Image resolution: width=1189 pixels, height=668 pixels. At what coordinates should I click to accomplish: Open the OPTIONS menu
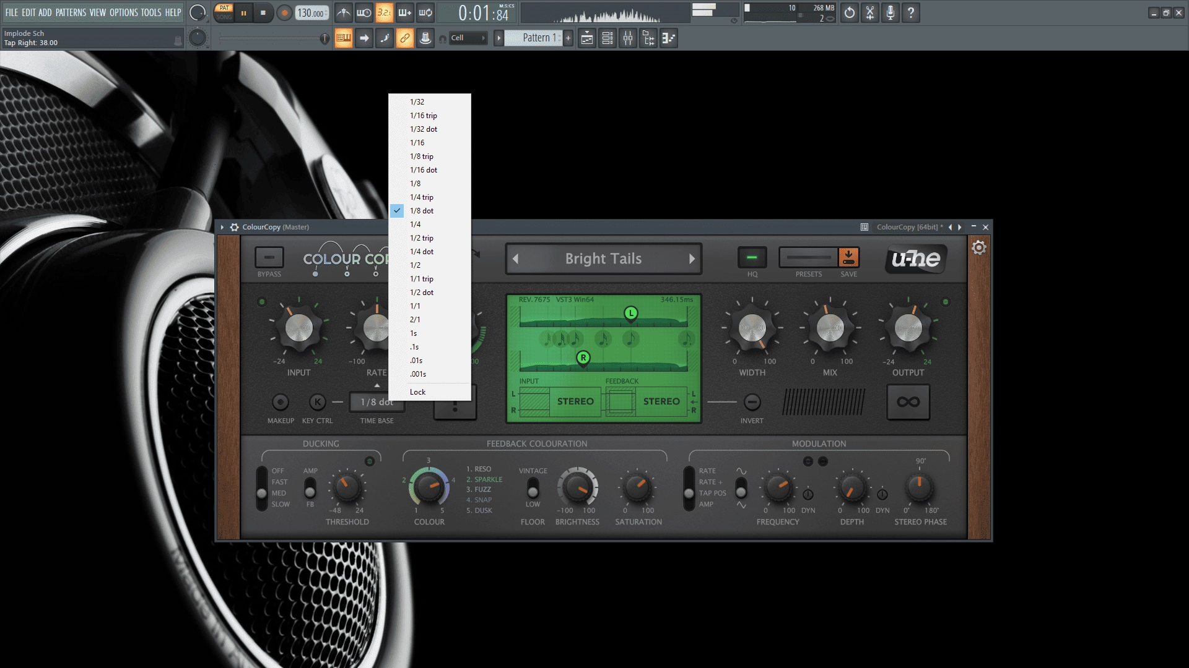[124, 12]
